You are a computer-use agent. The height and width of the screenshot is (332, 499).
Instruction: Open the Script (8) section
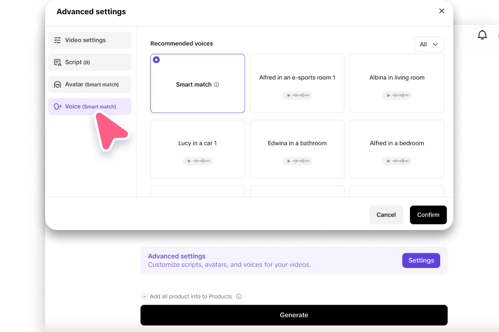point(90,62)
